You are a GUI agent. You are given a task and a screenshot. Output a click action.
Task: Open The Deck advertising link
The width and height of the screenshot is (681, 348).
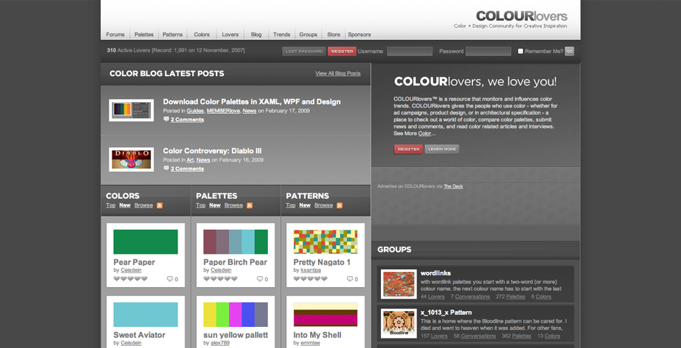coord(453,186)
